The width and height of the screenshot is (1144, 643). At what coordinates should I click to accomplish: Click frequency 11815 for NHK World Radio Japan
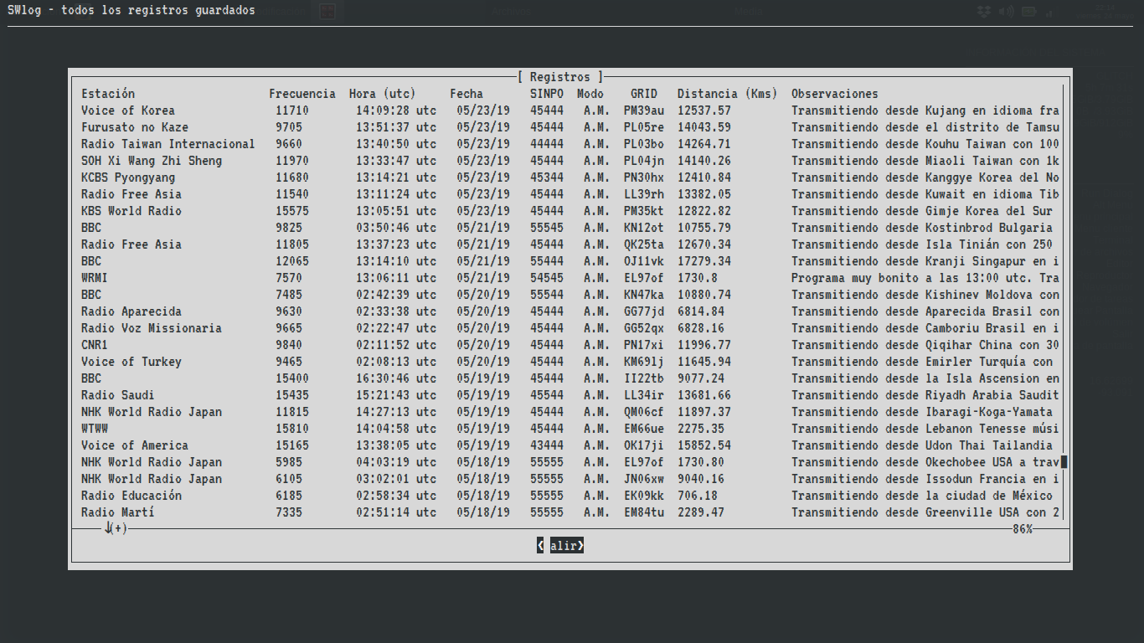coord(292,412)
